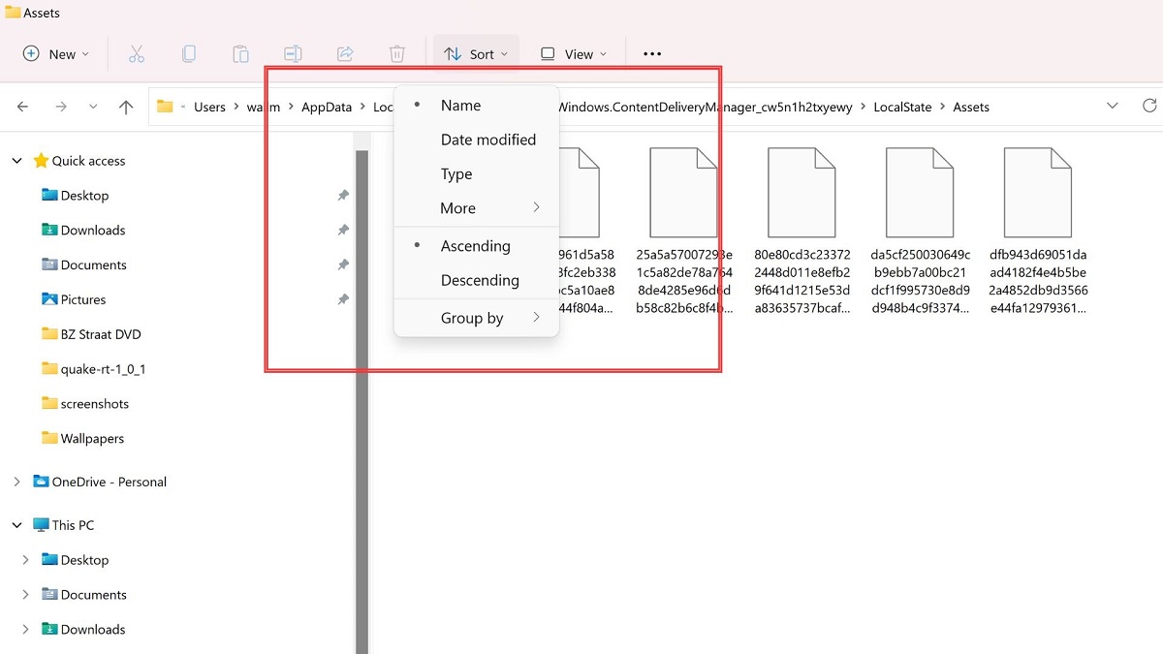Cut the selection using the scissors icon
Image resolution: width=1163 pixels, height=654 pixels.
pyautogui.click(x=137, y=53)
